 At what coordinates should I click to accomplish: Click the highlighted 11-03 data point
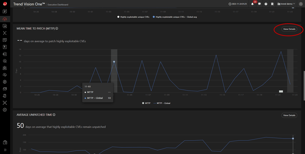114,62
